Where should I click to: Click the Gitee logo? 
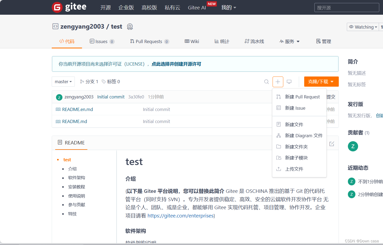click(x=69, y=7)
